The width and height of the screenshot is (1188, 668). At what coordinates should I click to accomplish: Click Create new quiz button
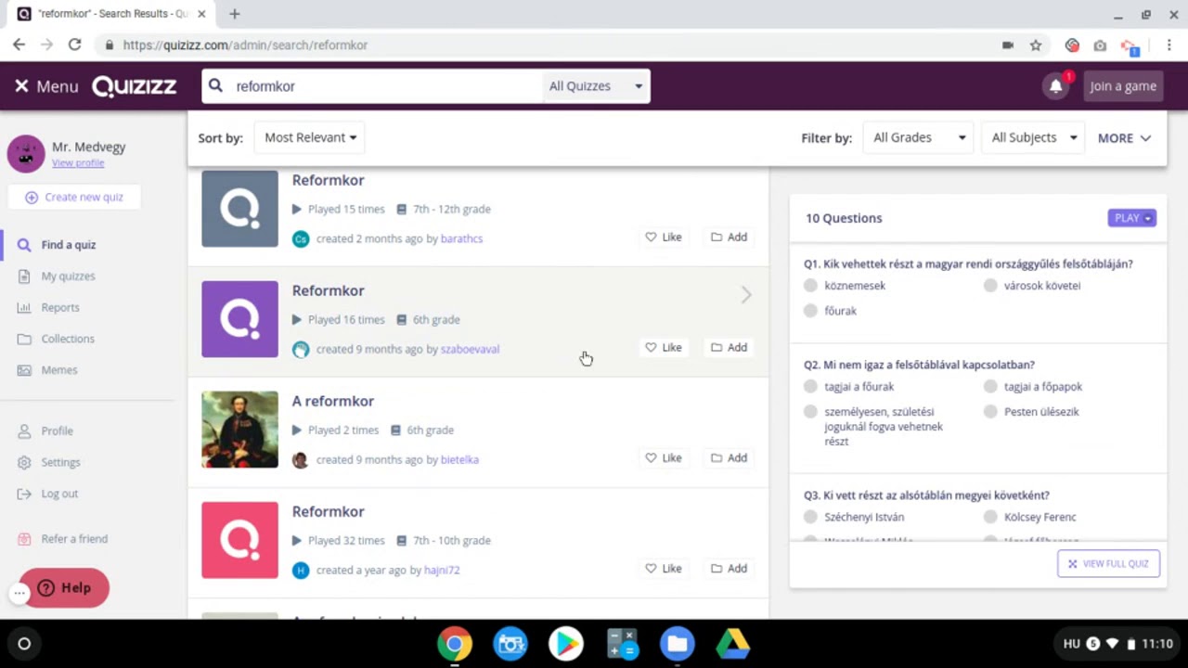point(73,197)
